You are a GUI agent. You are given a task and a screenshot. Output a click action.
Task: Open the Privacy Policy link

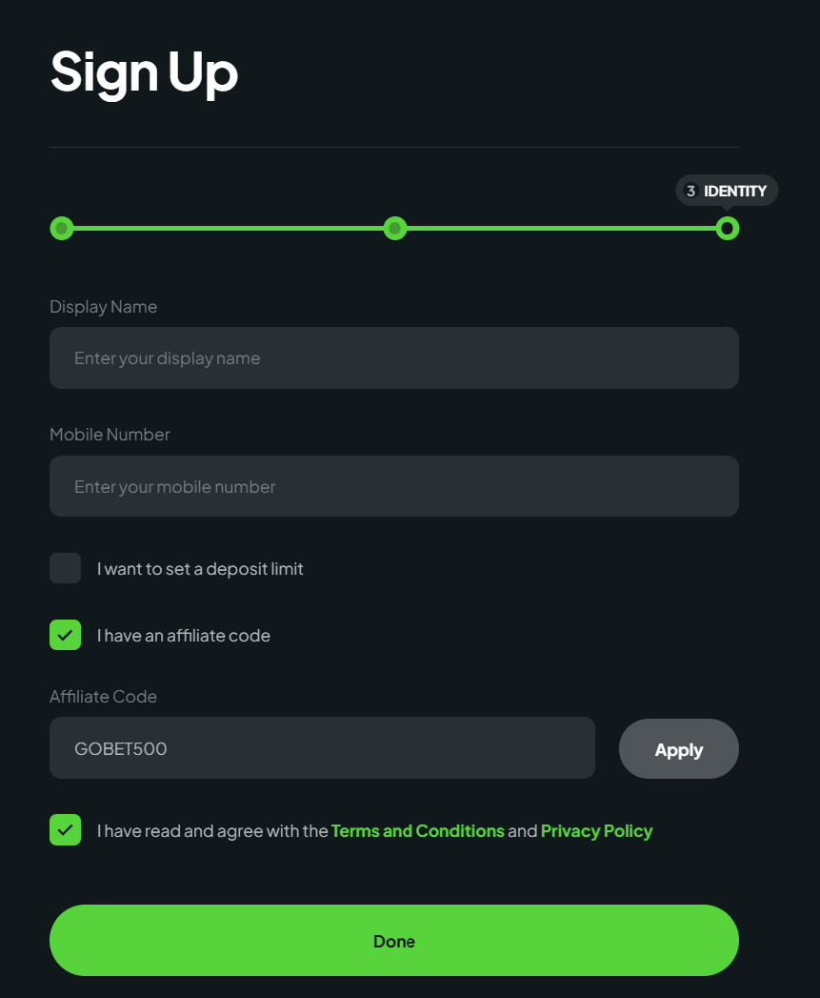[x=596, y=831]
